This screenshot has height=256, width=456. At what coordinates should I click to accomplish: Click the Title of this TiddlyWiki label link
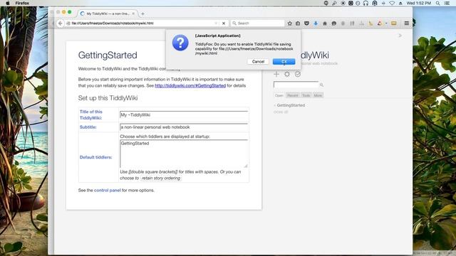tap(90, 114)
